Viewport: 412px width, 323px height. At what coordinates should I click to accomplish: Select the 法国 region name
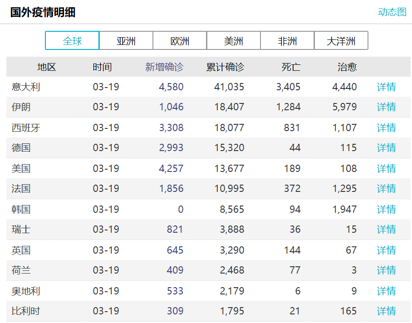(x=21, y=189)
